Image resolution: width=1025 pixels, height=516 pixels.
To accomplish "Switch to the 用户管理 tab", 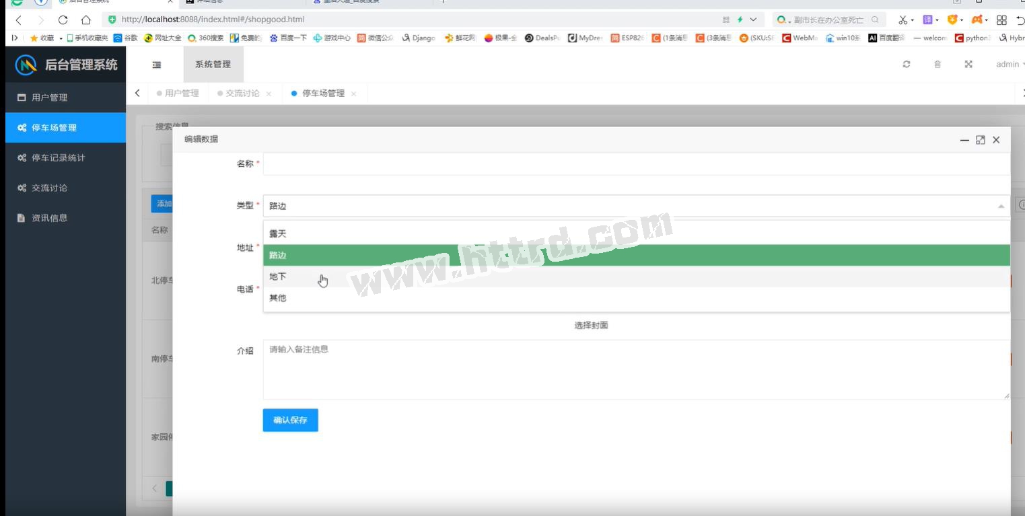I will click(x=178, y=94).
